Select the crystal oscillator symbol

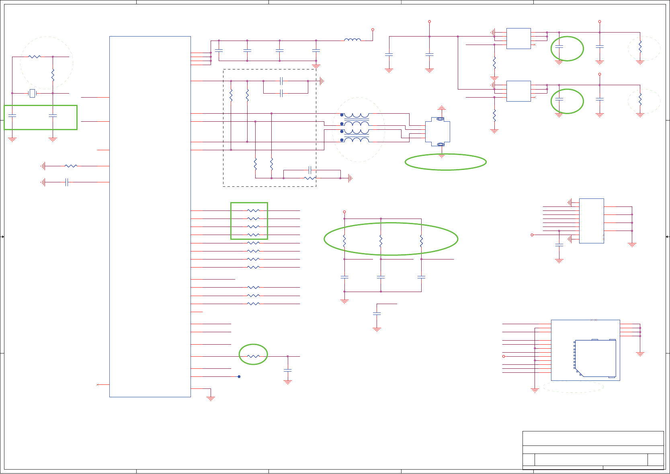[33, 93]
